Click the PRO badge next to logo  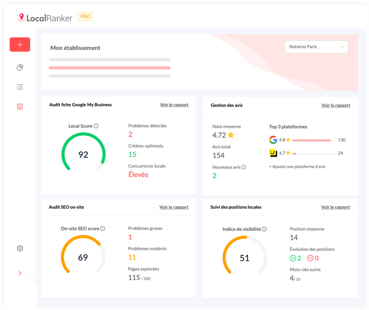pos(85,17)
